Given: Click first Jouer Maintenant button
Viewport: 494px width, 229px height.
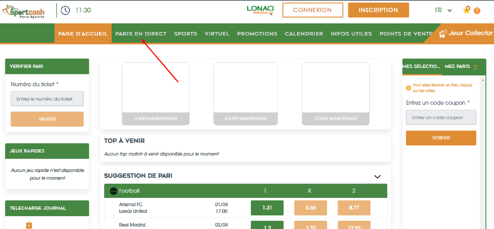Looking at the screenshot, I should tap(156, 119).
